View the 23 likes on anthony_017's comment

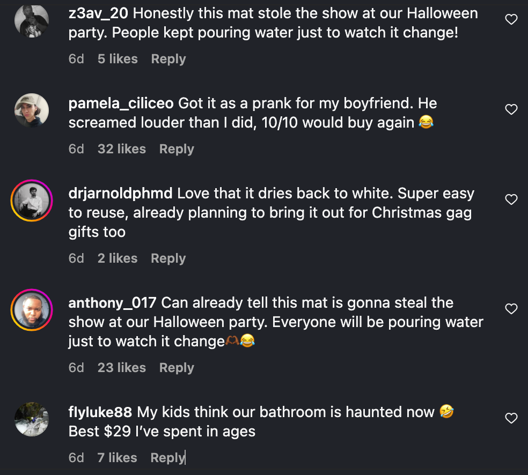[x=122, y=368]
